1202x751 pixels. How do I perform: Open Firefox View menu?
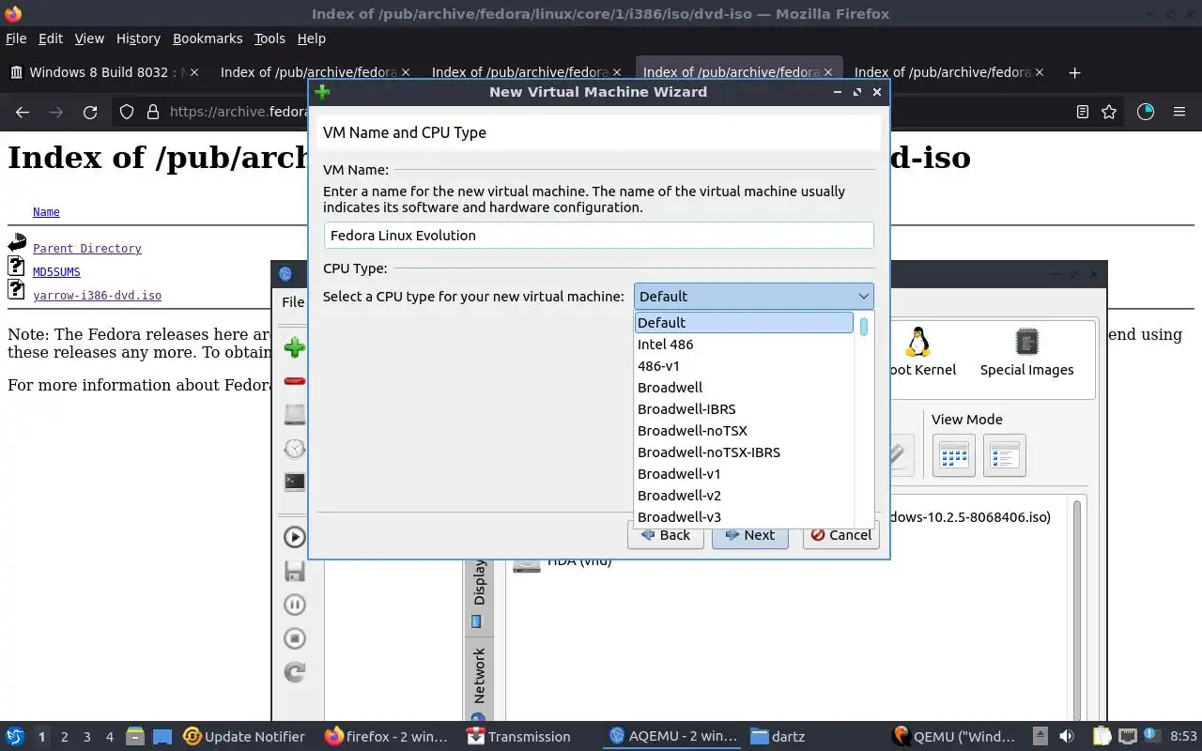89,38
